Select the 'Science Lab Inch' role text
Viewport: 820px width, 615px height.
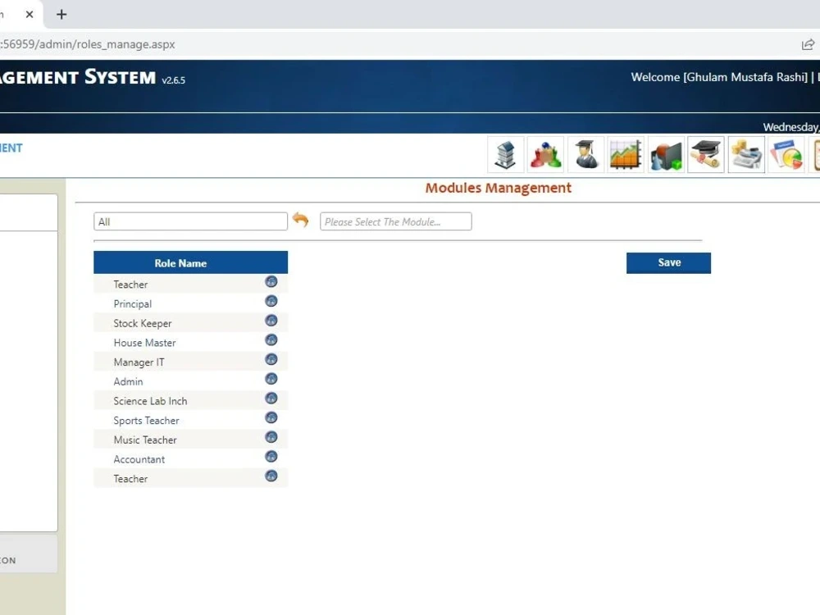click(x=150, y=401)
